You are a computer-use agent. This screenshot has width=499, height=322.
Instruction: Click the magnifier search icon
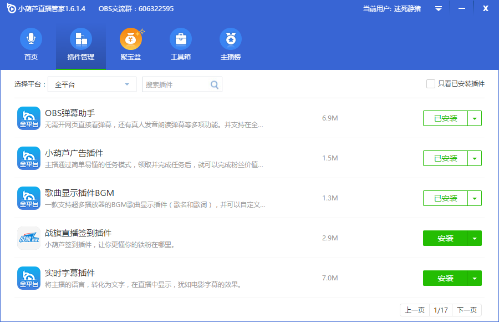point(215,84)
